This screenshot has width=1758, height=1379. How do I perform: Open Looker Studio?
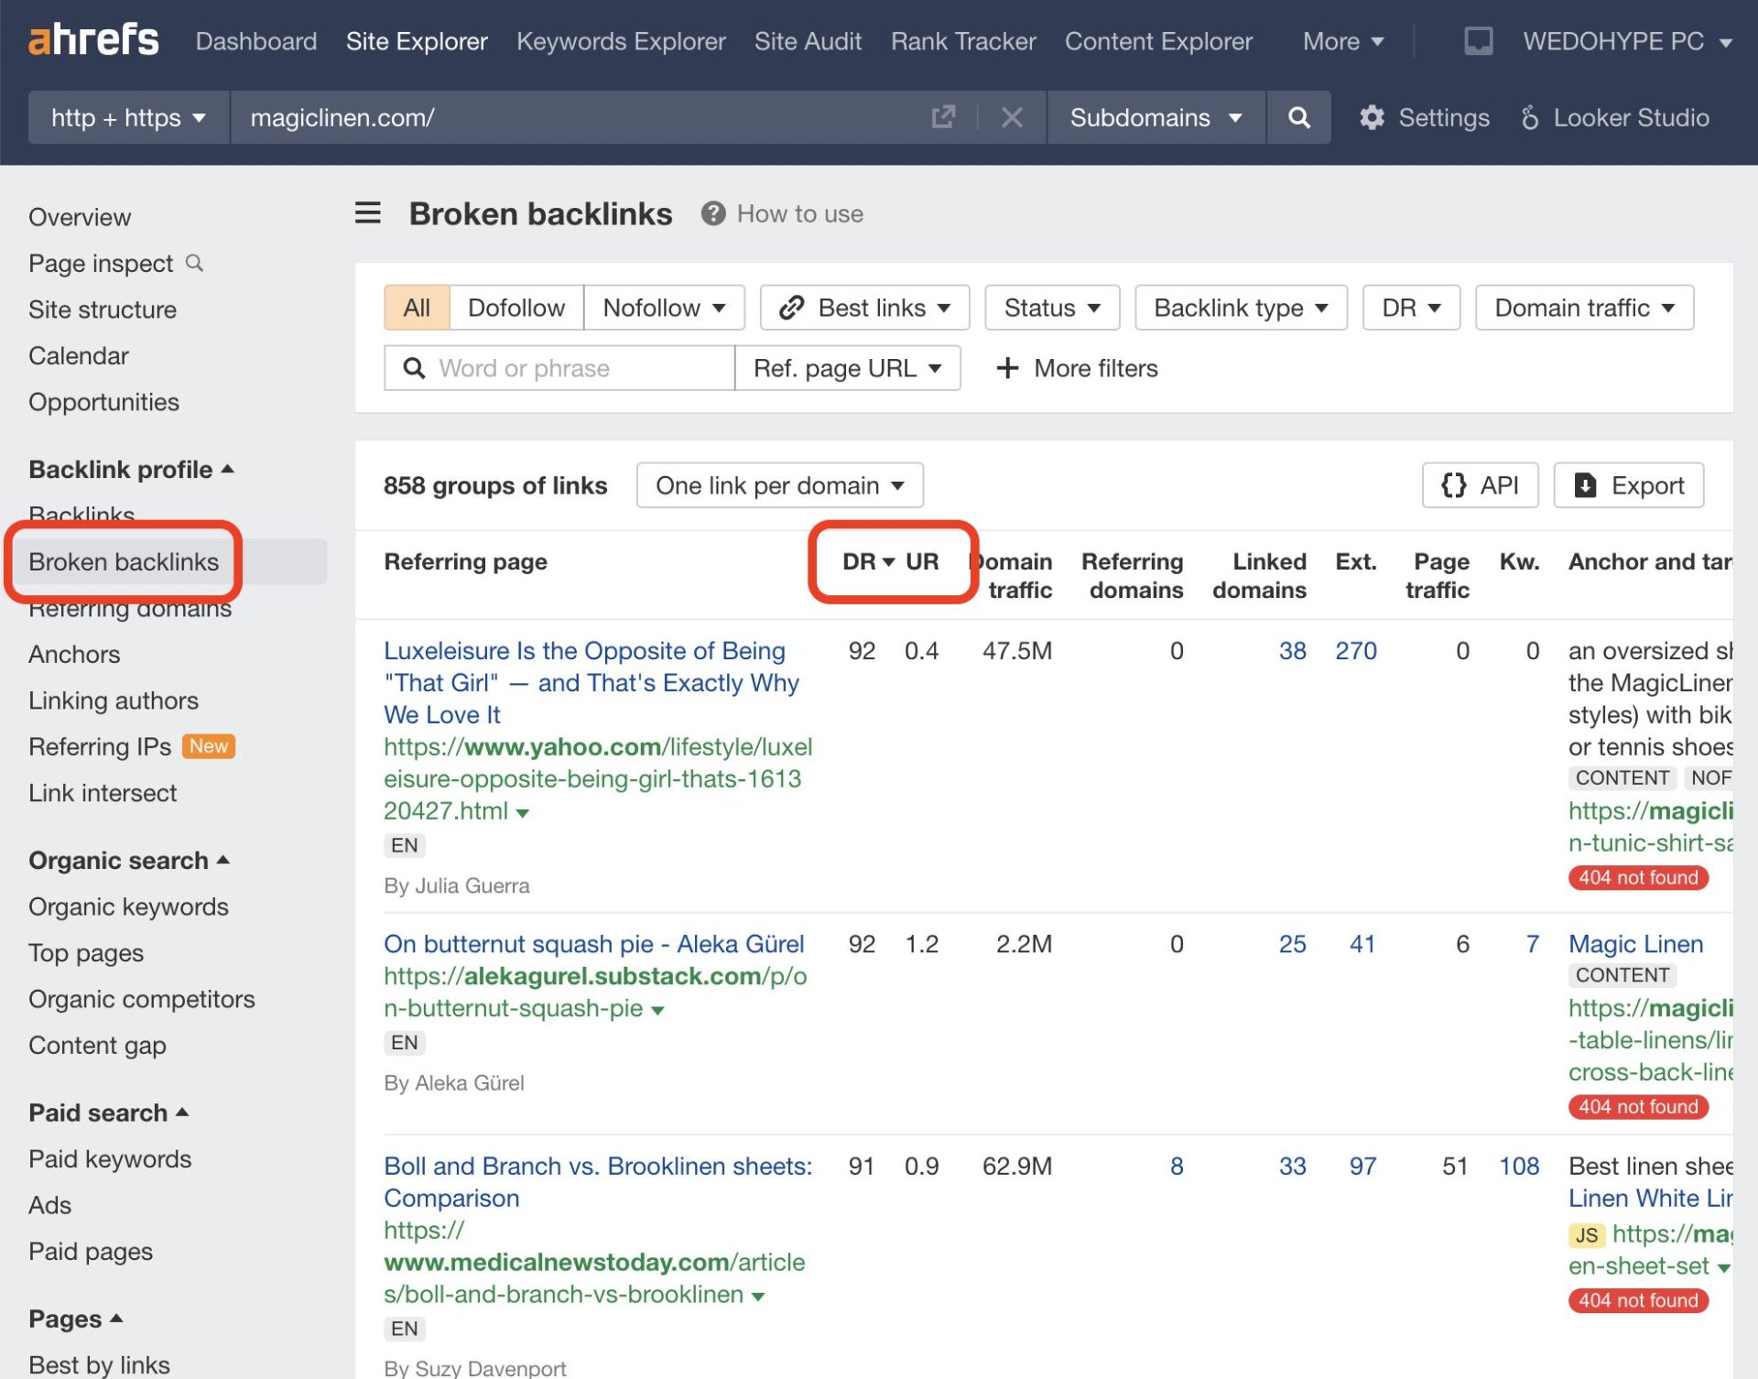(x=1615, y=117)
